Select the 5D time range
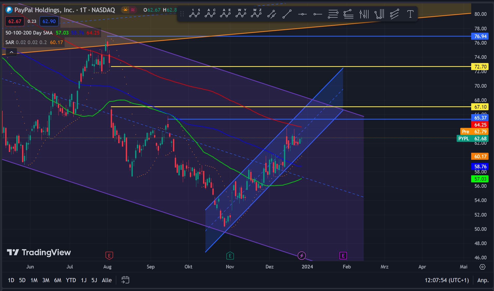This screenshot has width=494, height=291. [22, 280]
